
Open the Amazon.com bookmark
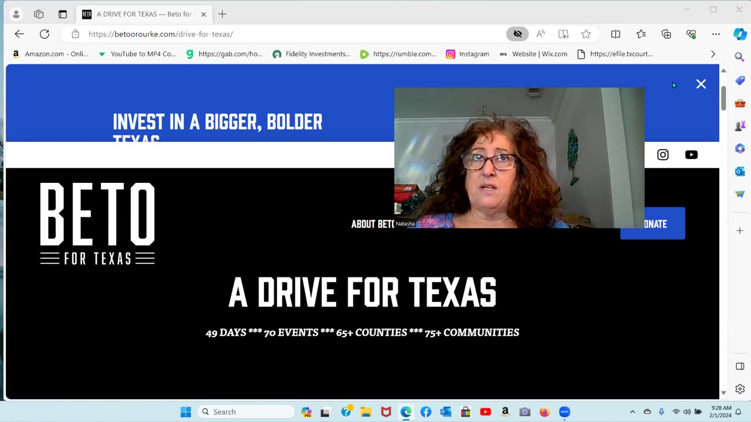[50, 54]
